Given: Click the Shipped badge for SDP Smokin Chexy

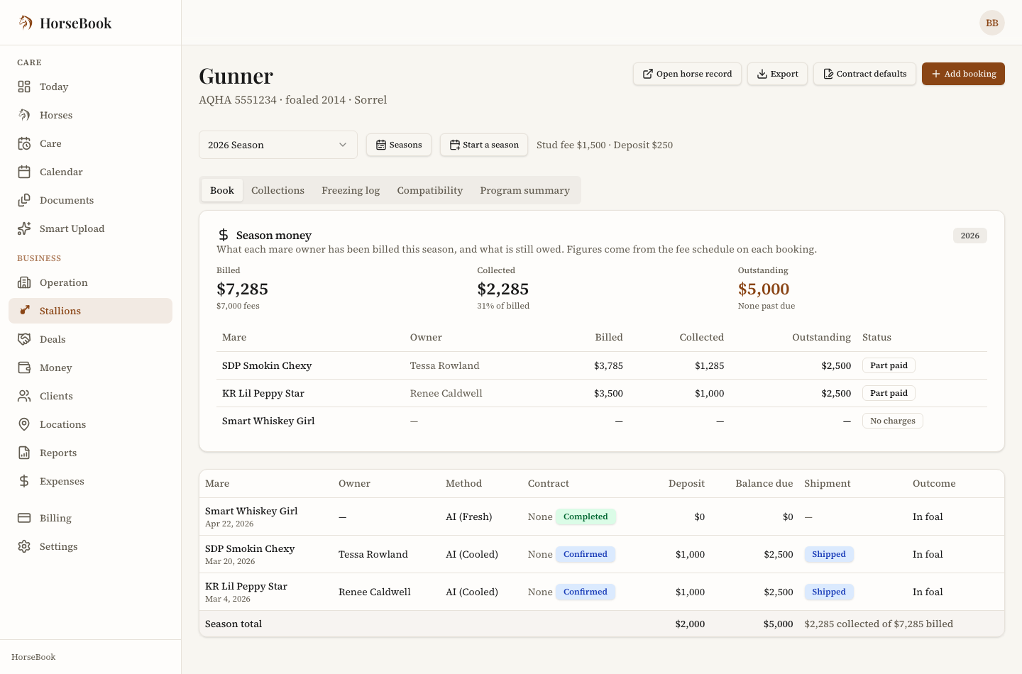Looking at the screenshot, I should pos(829,554).
